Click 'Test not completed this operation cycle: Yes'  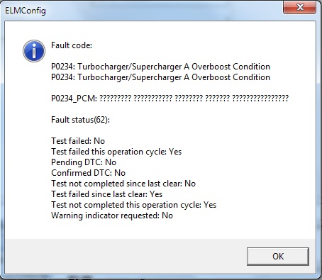(134, 205)
